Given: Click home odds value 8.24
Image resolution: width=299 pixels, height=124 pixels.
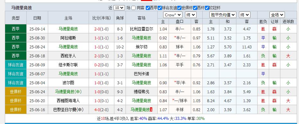Looking at the screenshot, I should [x=211, y=101].
